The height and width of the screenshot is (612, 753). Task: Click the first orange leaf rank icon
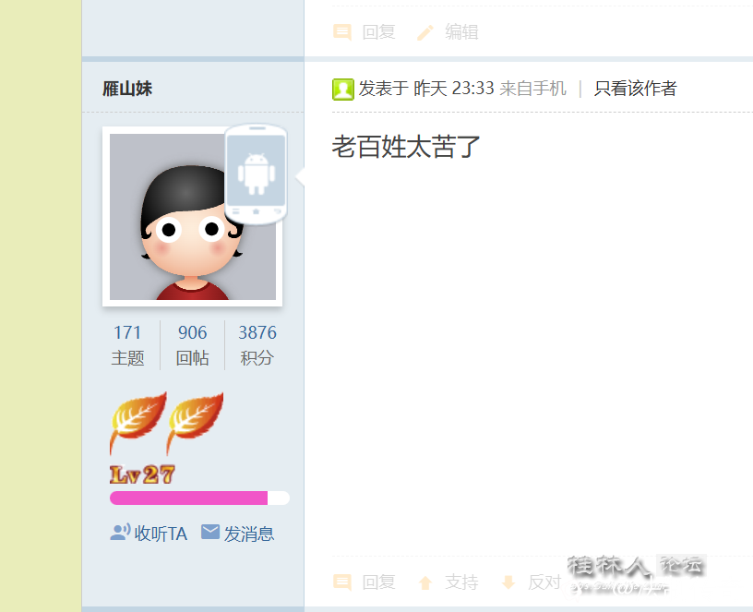pyautogui.click(x=137, y=423)
